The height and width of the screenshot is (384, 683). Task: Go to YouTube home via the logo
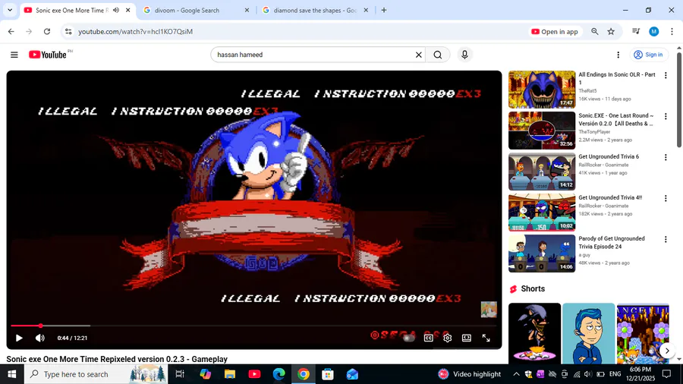click(x=48, y=55)
